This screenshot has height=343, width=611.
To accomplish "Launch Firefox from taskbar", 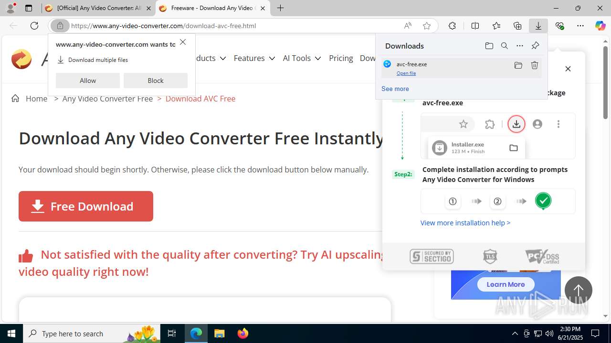I will tap(242, 333).
